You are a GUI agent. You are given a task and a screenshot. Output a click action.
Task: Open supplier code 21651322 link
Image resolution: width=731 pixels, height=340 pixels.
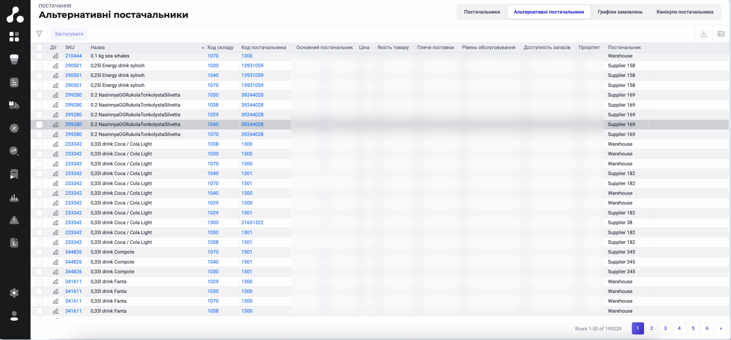252,223
